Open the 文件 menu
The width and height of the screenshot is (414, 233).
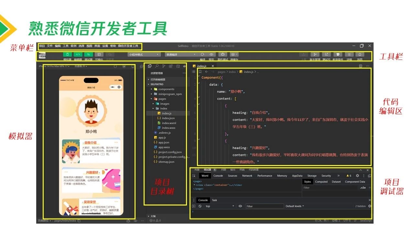tap(50, 46)
